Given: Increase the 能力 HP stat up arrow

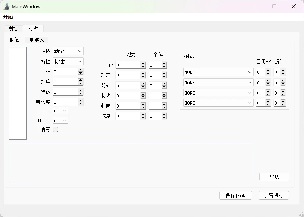Looking at the screenshot, I should (143, 63).
